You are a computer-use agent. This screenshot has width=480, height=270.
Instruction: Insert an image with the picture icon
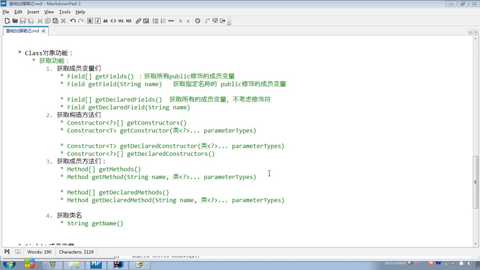146,21
